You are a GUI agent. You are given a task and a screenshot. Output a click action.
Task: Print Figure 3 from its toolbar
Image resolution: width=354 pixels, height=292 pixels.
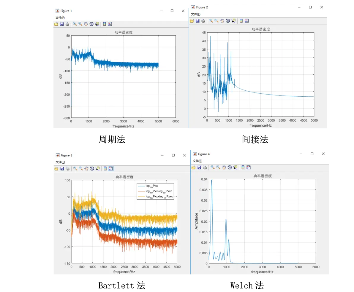pos(68,169)
